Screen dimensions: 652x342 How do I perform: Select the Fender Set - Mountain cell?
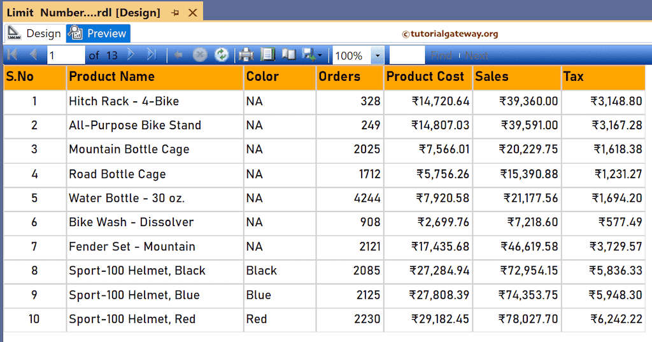[x=155, y=246]
